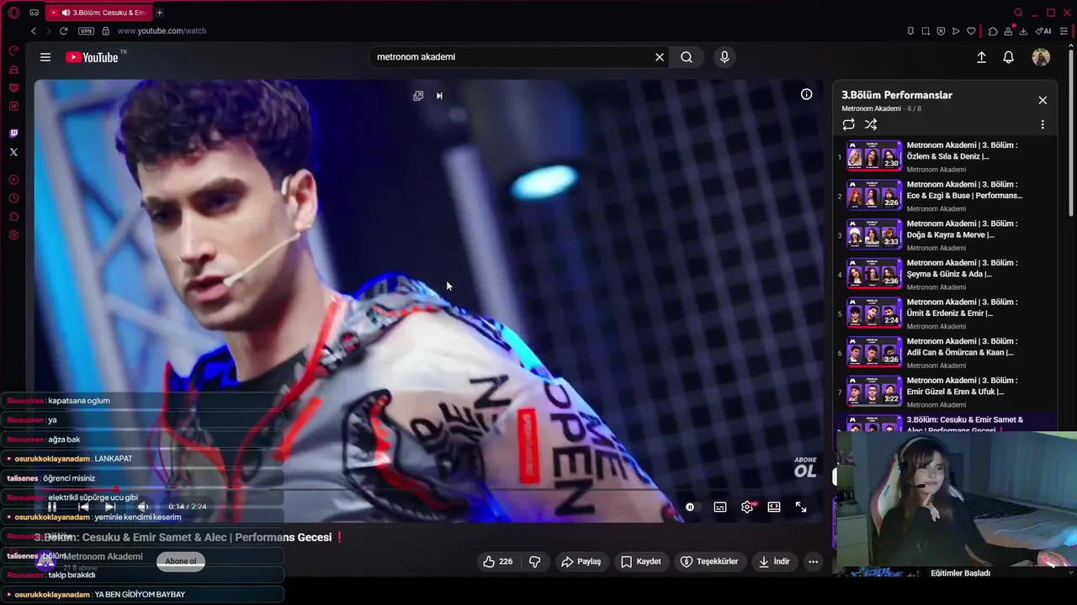Skip to next video in player
Viewport: 1077px width, 605px height.
click(110, 507)
